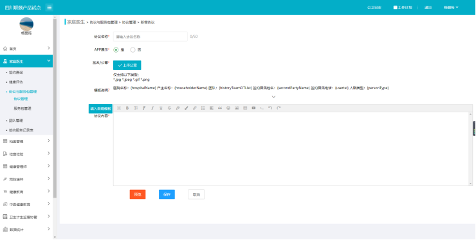Open 协议管理 sidebar sub-item
Viewport: 476px width, 240px height.
coord(21,99)
